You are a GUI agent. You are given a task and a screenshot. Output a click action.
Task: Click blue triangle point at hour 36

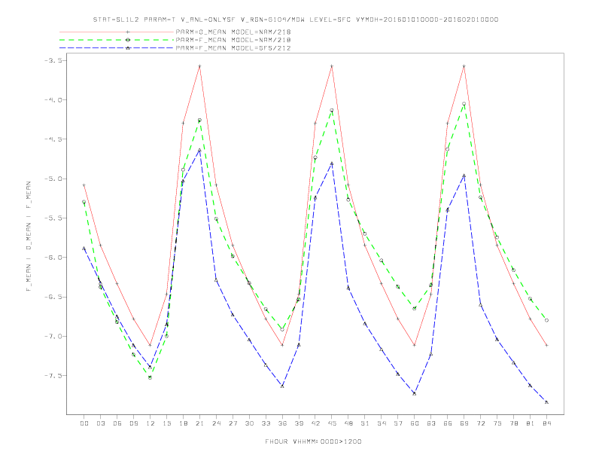coord(282,386)
